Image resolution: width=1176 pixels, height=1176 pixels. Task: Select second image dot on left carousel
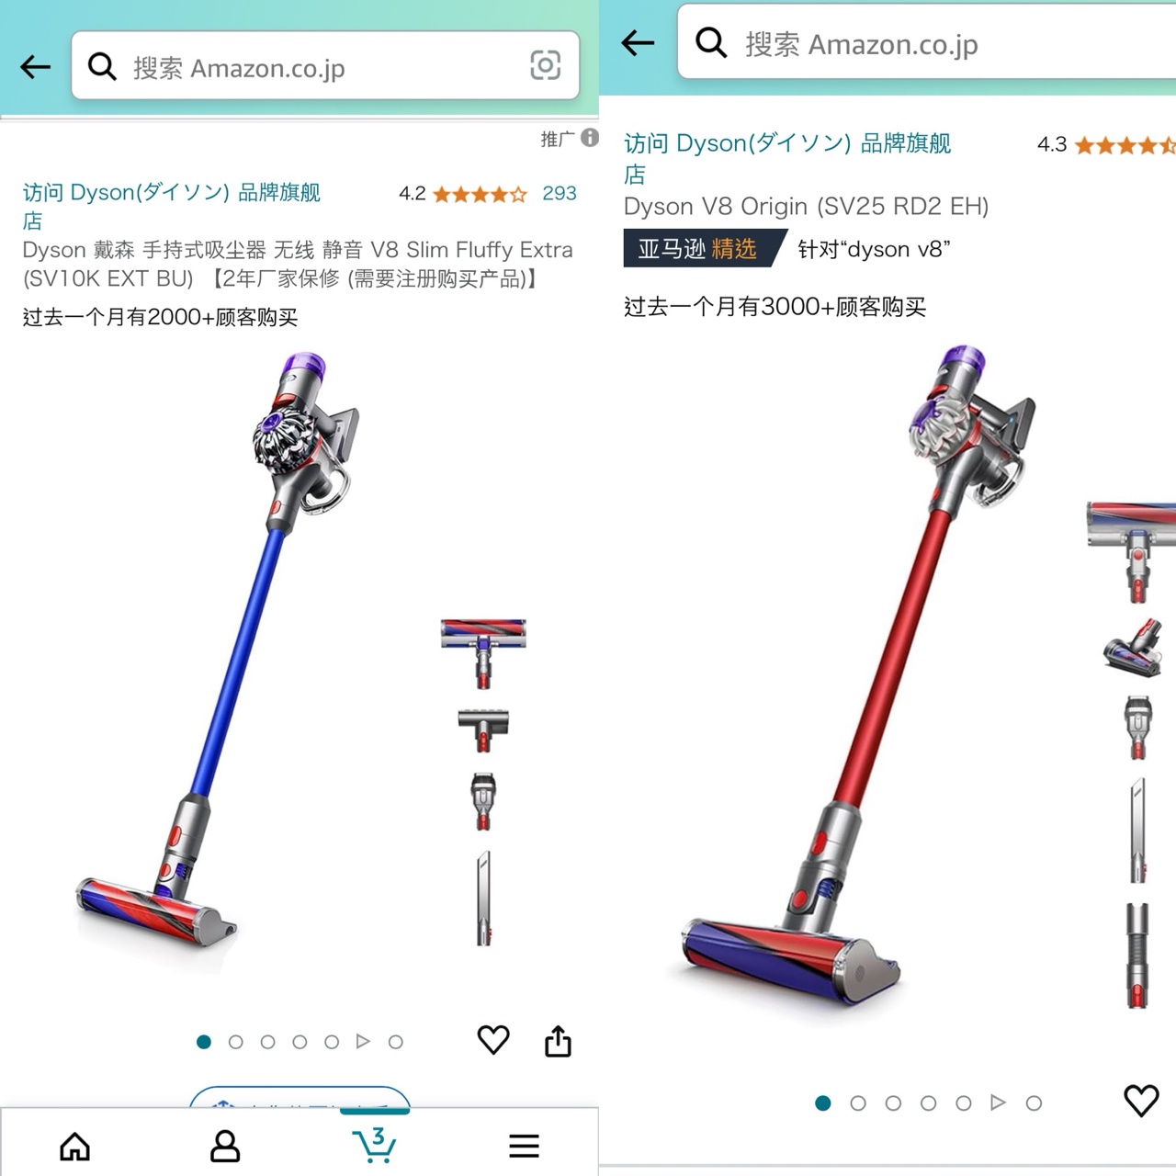tap(236, 1042)
